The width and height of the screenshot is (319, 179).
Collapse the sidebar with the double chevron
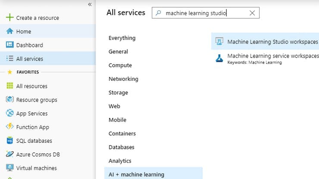90,4
